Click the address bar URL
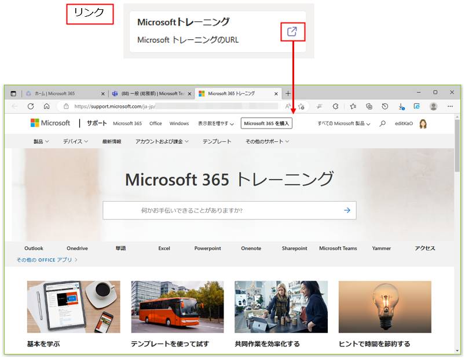Screen dimensions: 465x358 click(115, 106)
